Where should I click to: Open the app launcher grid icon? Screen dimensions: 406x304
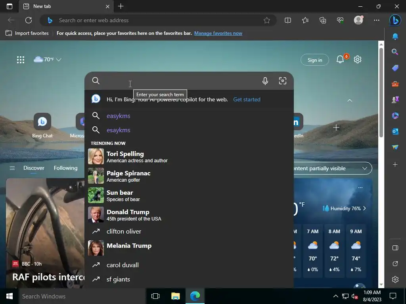click(x=21, y=60)
